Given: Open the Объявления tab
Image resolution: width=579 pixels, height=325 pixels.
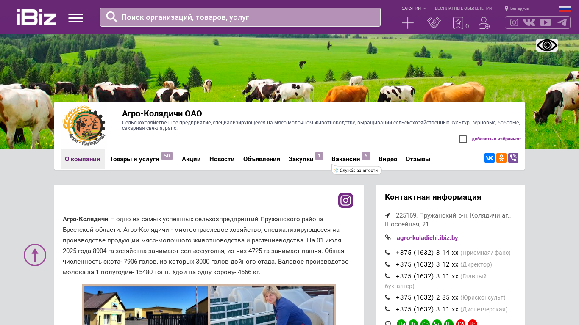Looking at the screenshot, I should (262, 159).
